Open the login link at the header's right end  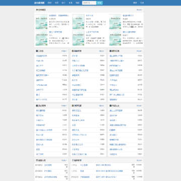(135, 3)
